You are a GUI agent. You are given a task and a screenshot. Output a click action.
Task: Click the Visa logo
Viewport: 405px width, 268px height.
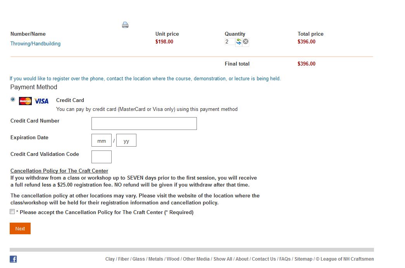(41, 101)
